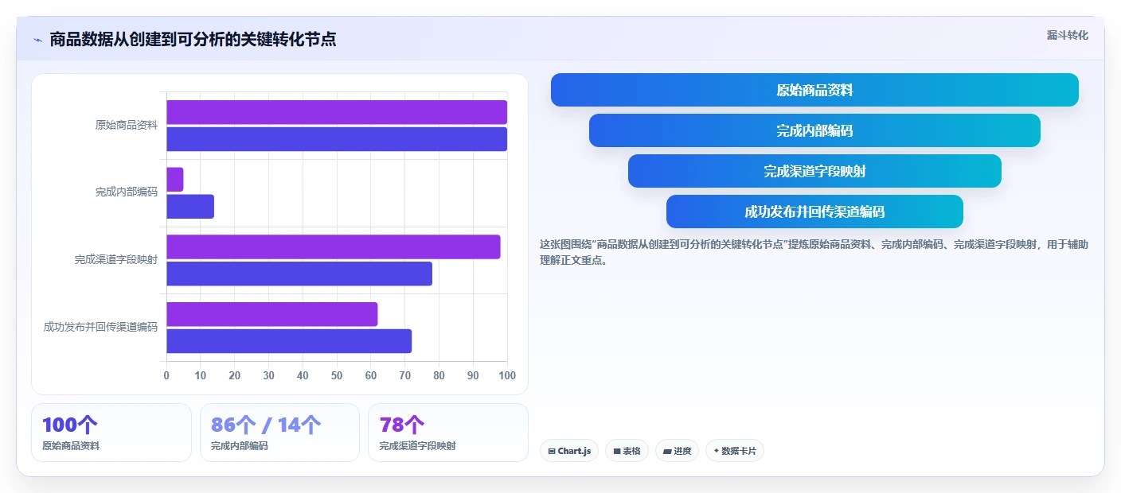
Task: Click the 成功发布并回传渠道编码 funnel stage
Action: point(814,212)
